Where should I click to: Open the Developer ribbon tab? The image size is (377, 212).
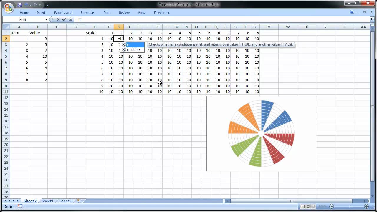click(x=162, y=13)
